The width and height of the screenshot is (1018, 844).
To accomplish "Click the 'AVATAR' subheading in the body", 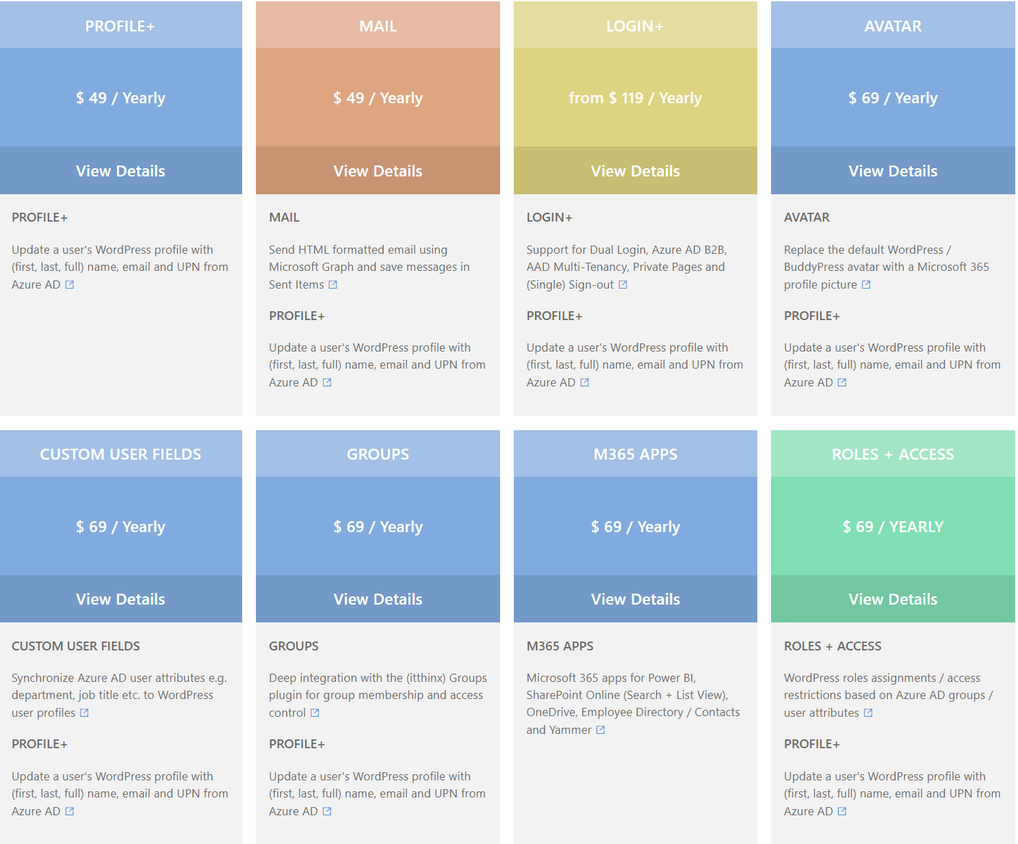I will [x=807, y=217].
